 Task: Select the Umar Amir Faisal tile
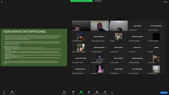click(x=81, y=58)
